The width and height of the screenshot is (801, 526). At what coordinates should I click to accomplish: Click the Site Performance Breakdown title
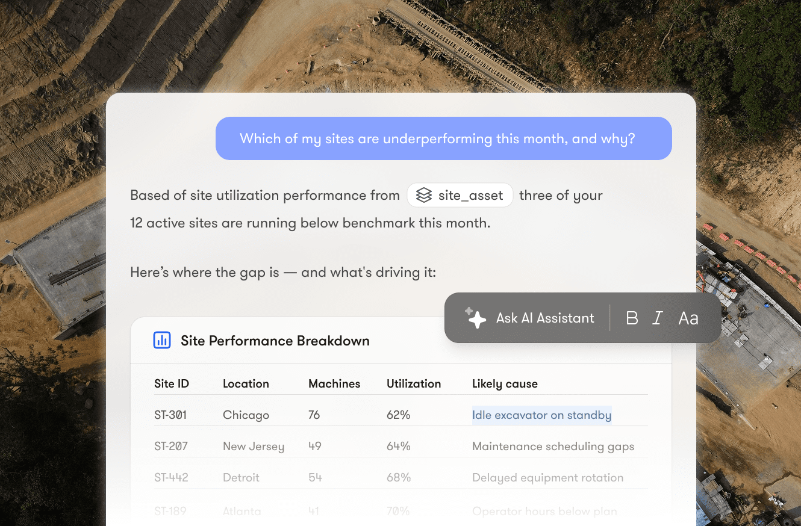(x=275, y=341)
